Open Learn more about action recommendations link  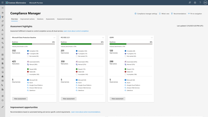(x=86, y=112)
